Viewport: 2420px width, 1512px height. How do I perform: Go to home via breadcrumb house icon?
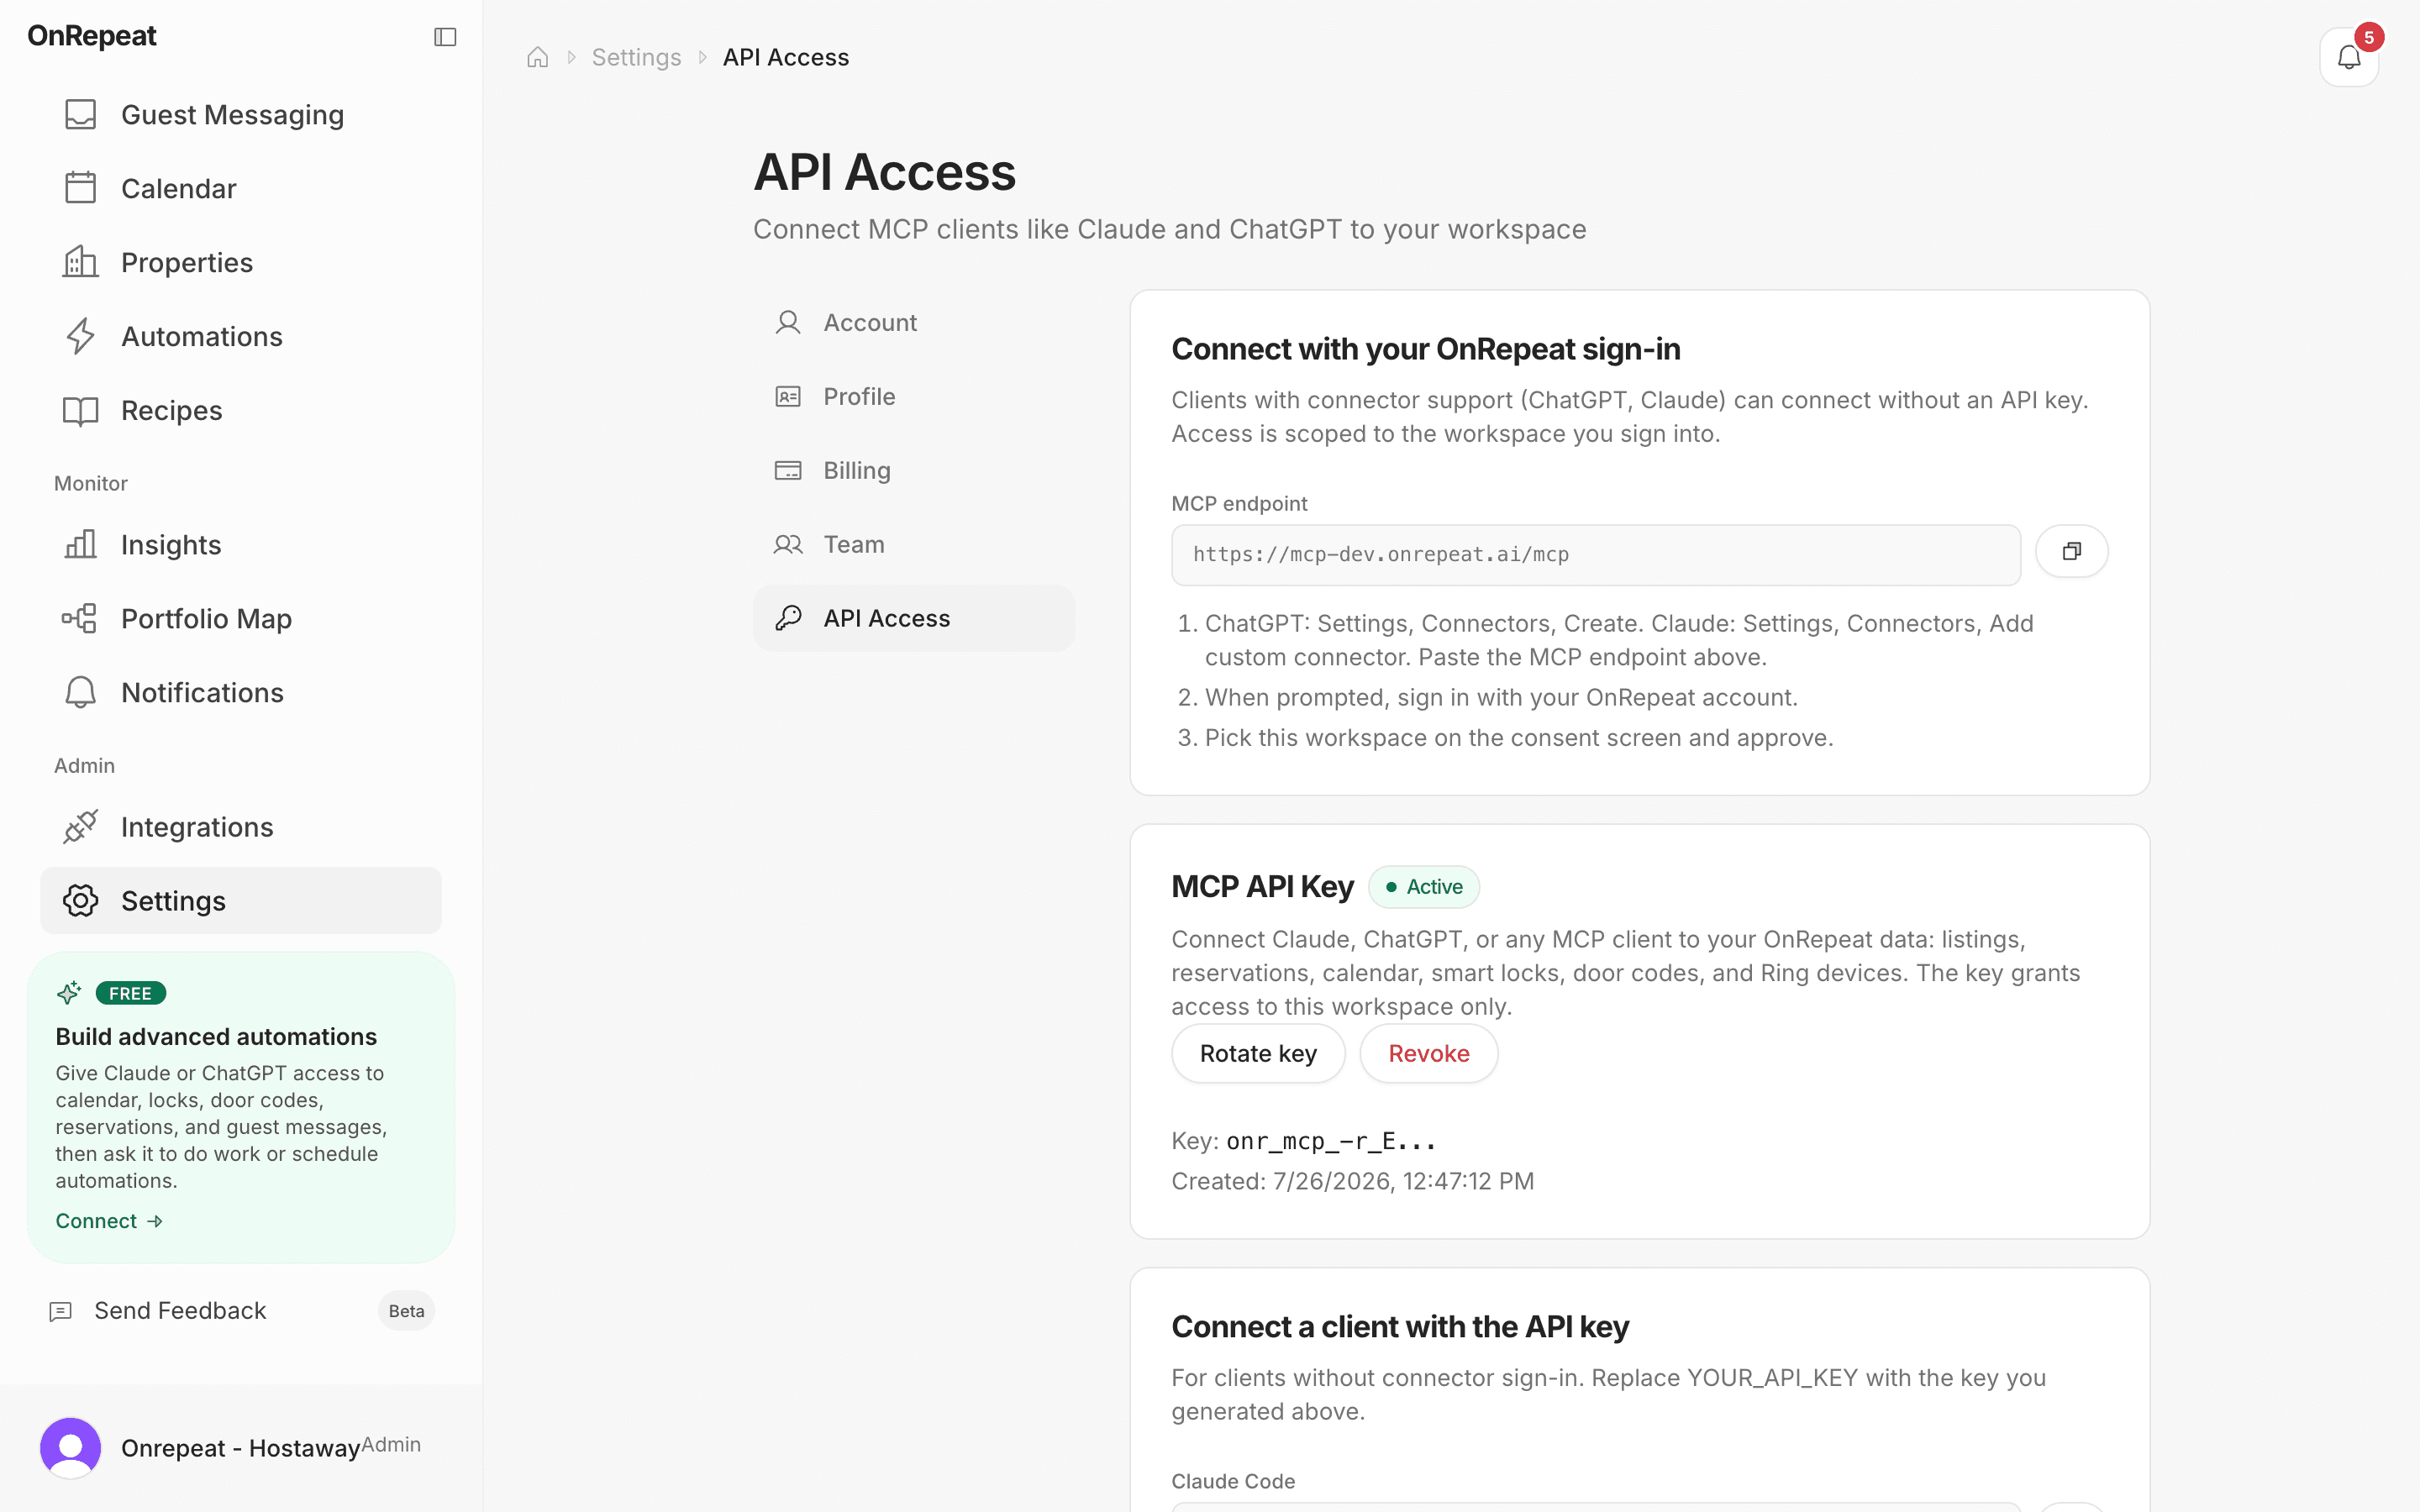[x=538, y=57]
